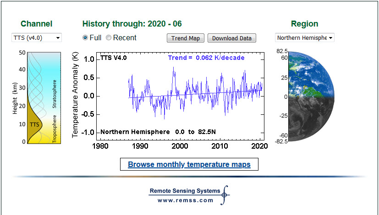Open Browse monthly temperature maps link
Image resolution: width=379 pixels, height=215 pixels.
[189, 164]
